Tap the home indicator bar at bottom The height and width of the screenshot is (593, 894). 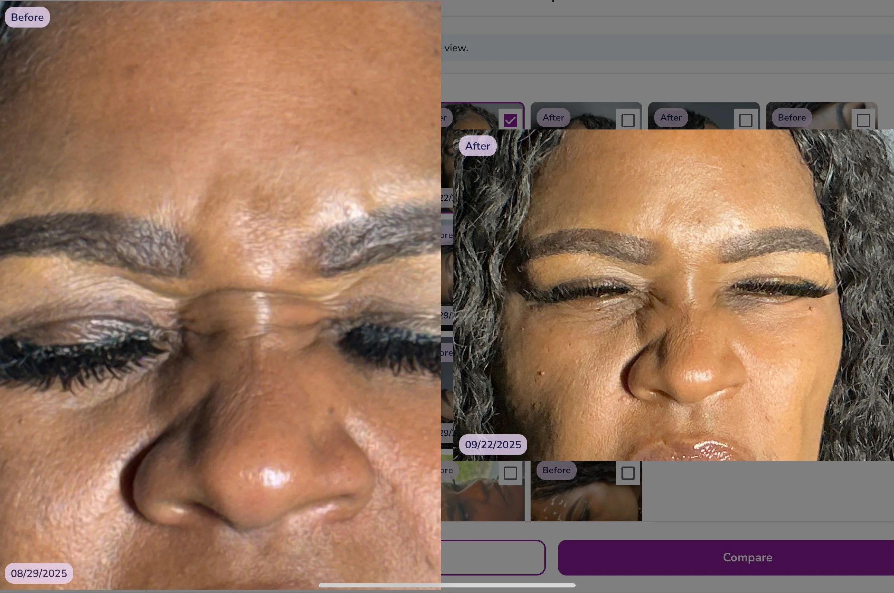point(447,586)
